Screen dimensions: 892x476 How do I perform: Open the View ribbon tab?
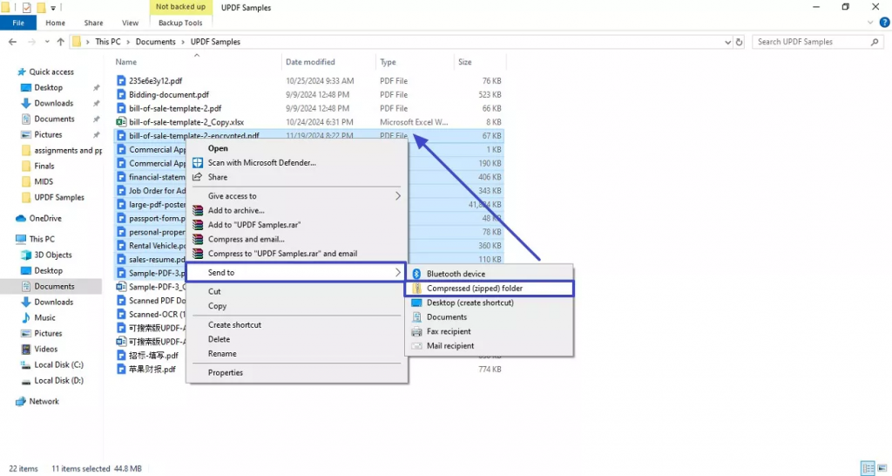click(x=130, y=23)
